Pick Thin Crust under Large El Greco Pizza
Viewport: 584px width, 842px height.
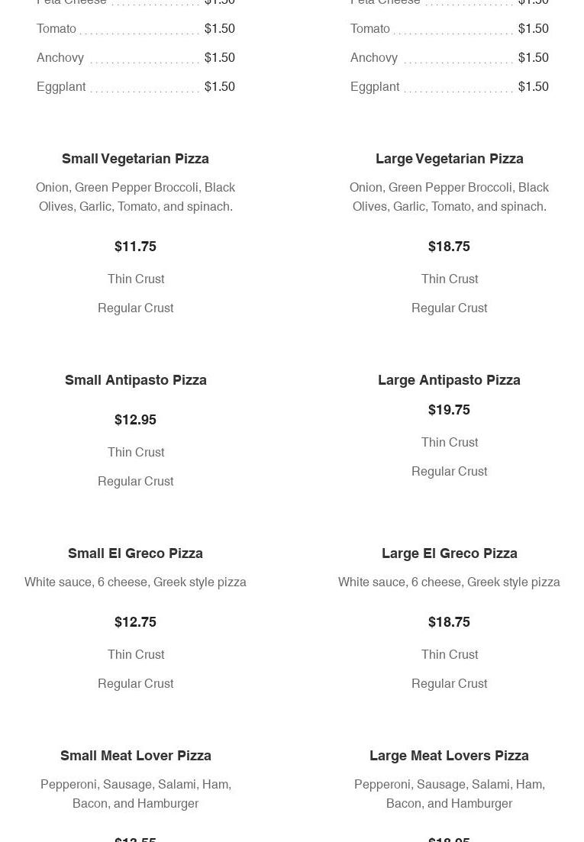(450, 655)
